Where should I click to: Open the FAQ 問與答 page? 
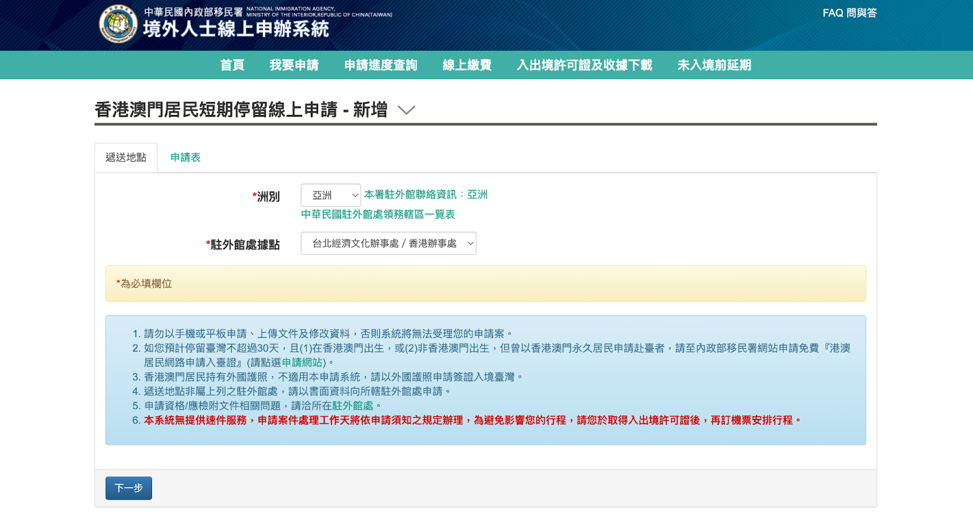849,13
